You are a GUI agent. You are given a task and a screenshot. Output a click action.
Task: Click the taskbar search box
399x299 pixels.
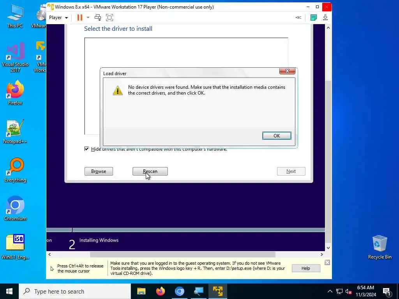[x=75, y=291]
